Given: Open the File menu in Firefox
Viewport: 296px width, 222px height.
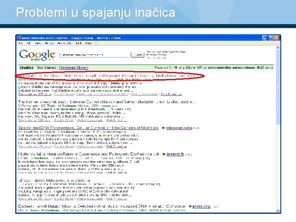Looking at the screenshot, I should coord(20,43).
